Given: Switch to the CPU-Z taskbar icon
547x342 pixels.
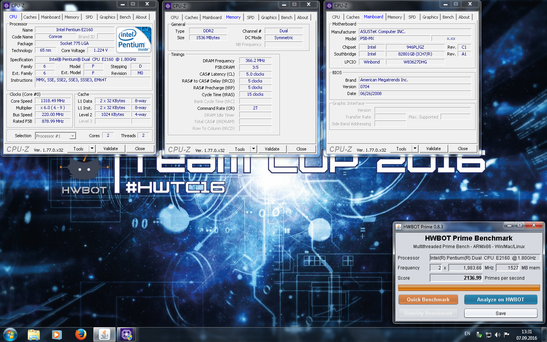Looking at the screenshot, I should pos(126,335).
